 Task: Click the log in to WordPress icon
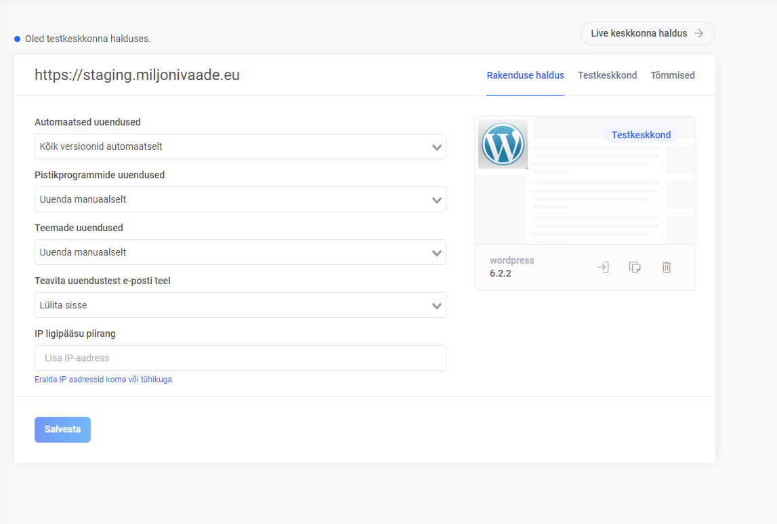pos(602,267)
